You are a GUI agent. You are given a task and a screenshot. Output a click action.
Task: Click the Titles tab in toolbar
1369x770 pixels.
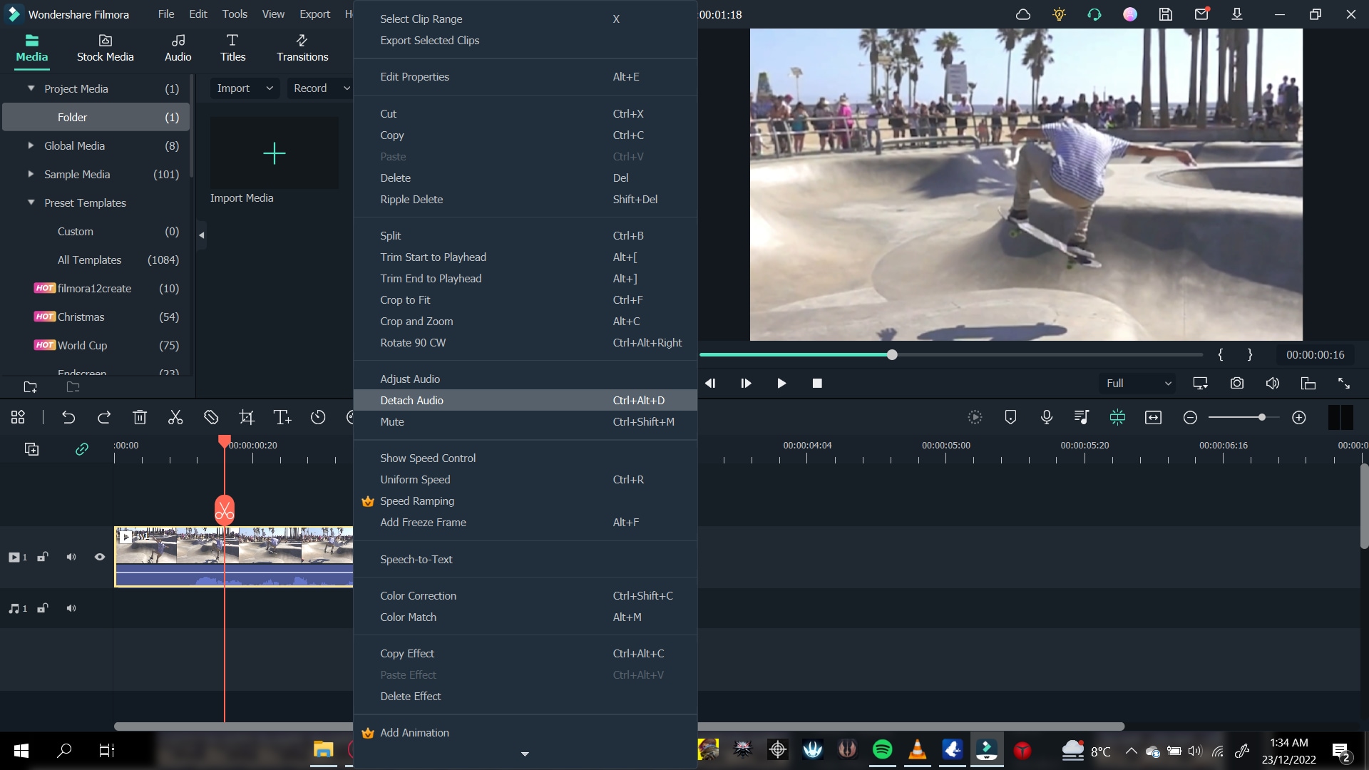tap(233, 46)
